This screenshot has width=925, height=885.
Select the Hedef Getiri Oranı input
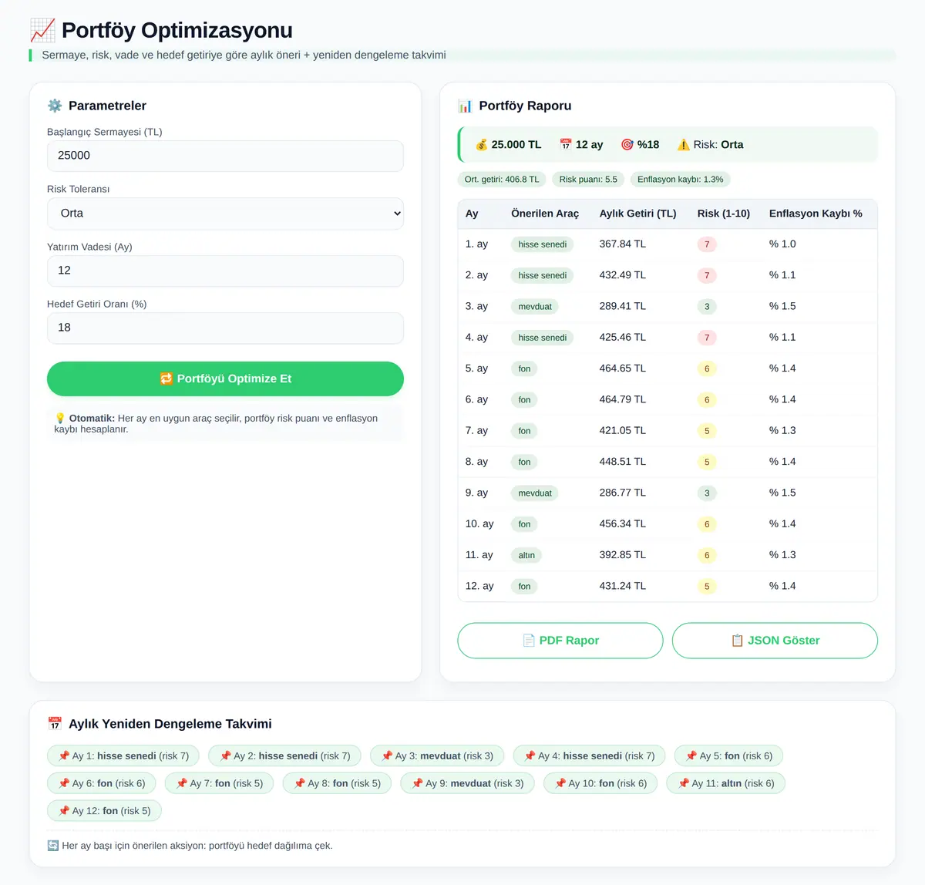coord(225,328)
